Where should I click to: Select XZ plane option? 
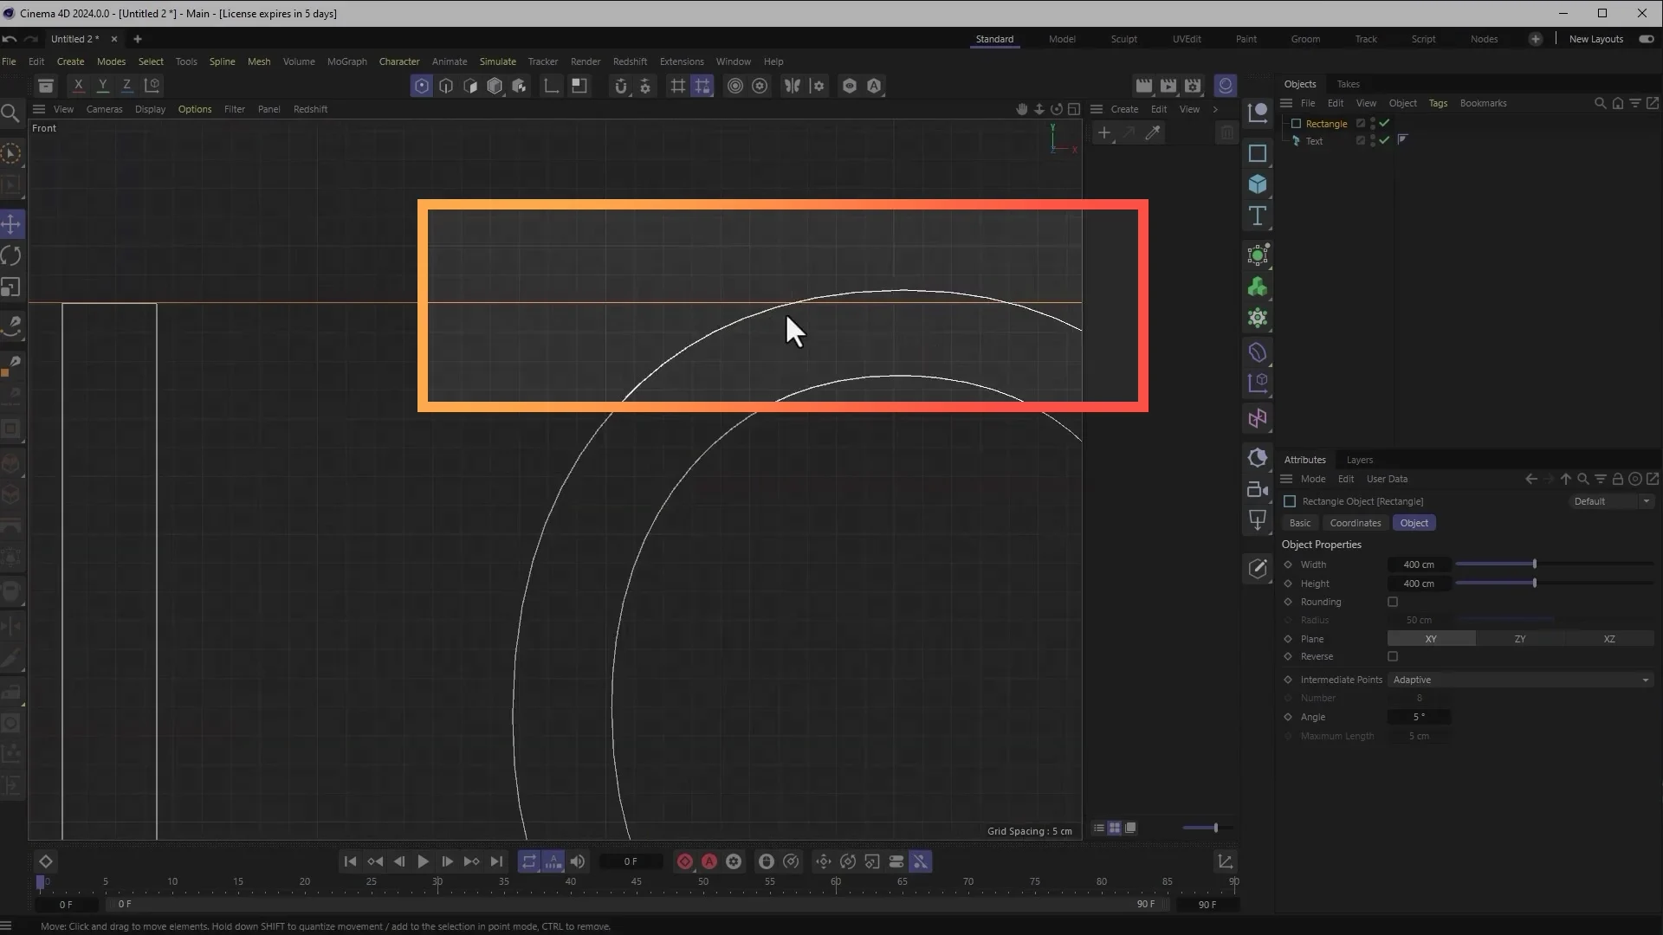coord(1609,639)
